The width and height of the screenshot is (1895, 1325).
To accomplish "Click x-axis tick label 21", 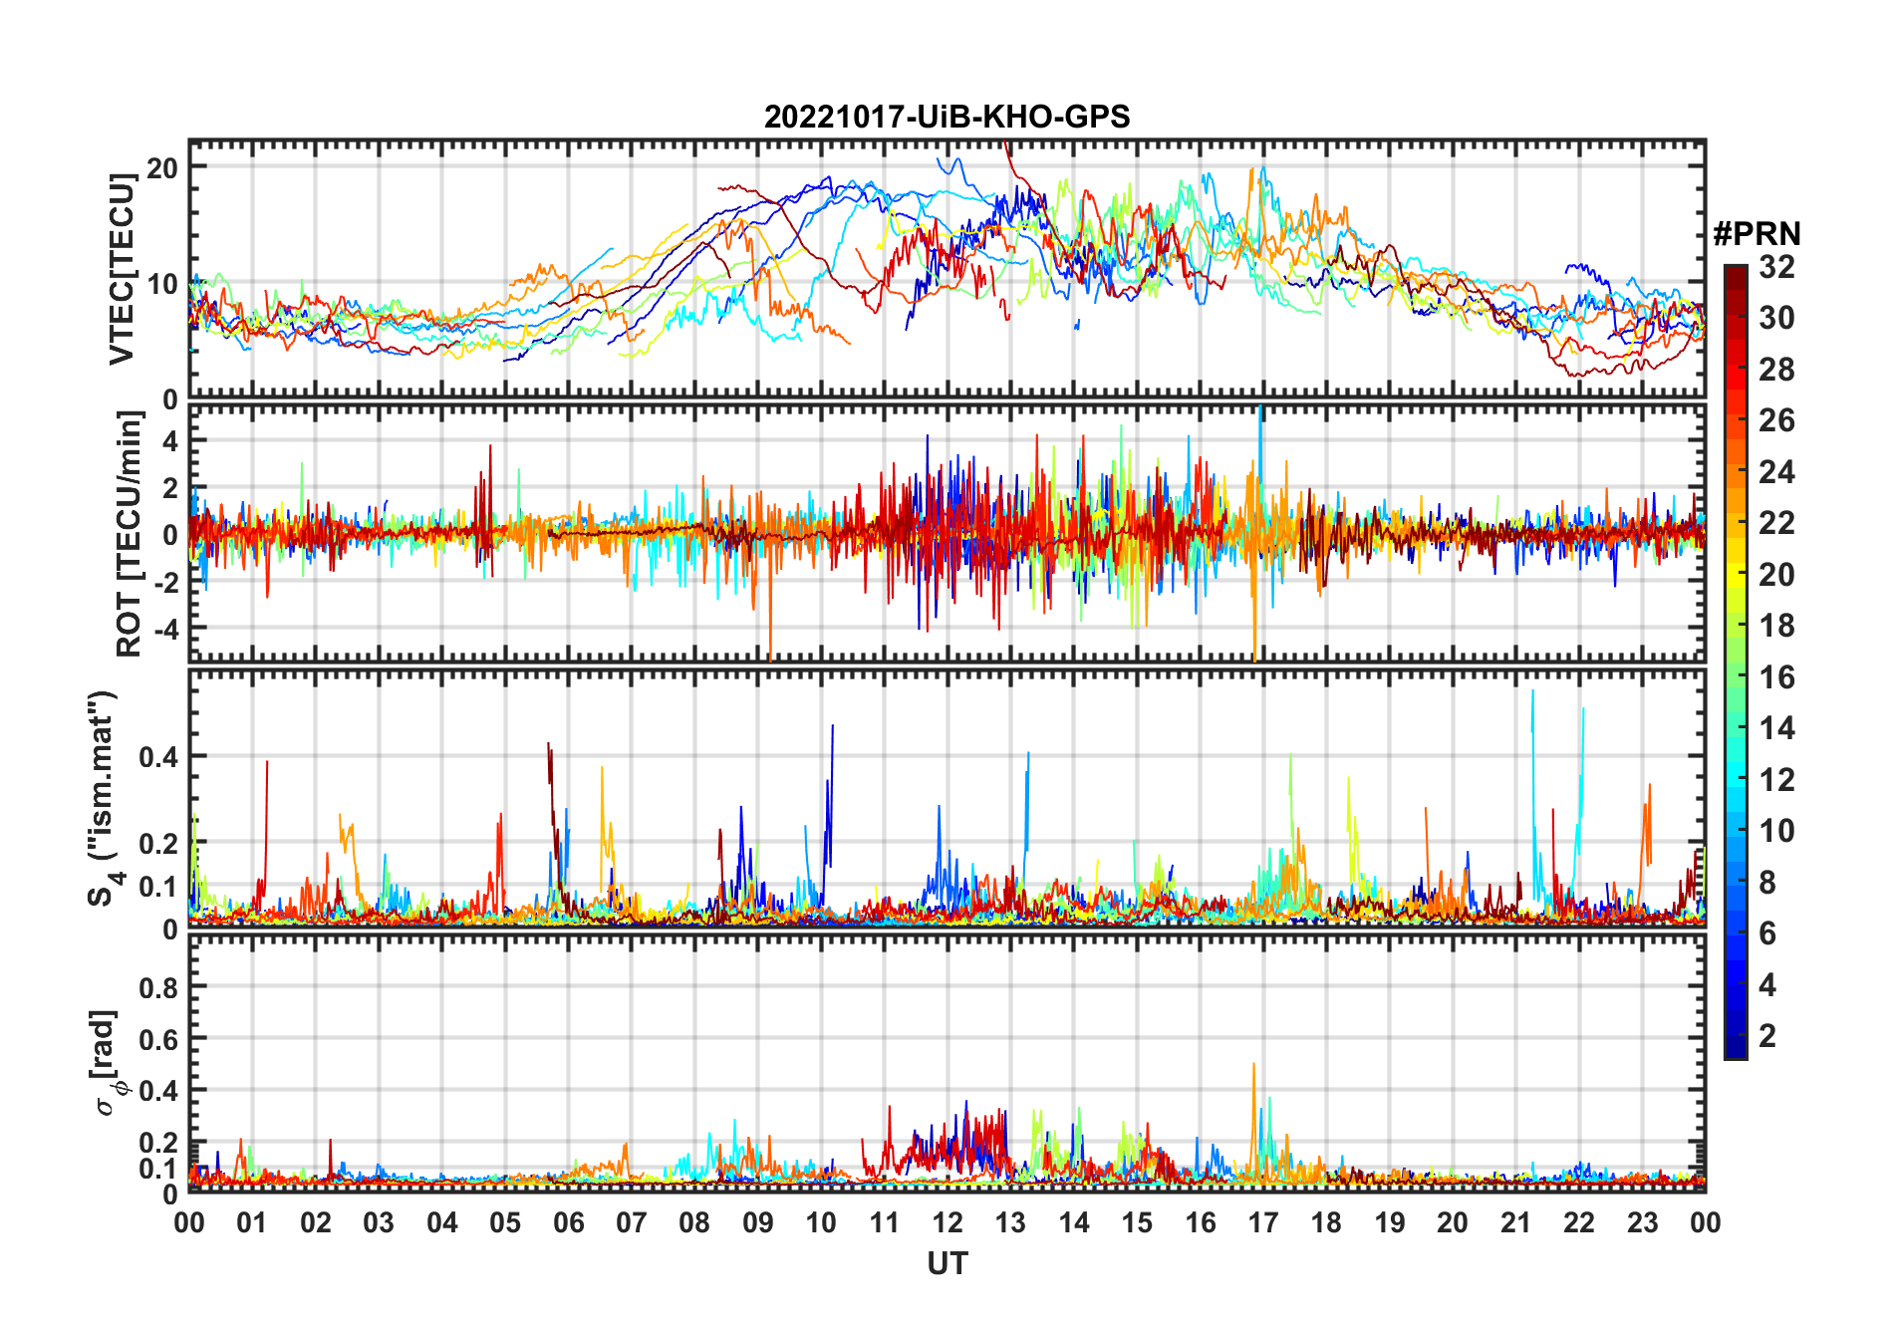I will [1515, 1222].
